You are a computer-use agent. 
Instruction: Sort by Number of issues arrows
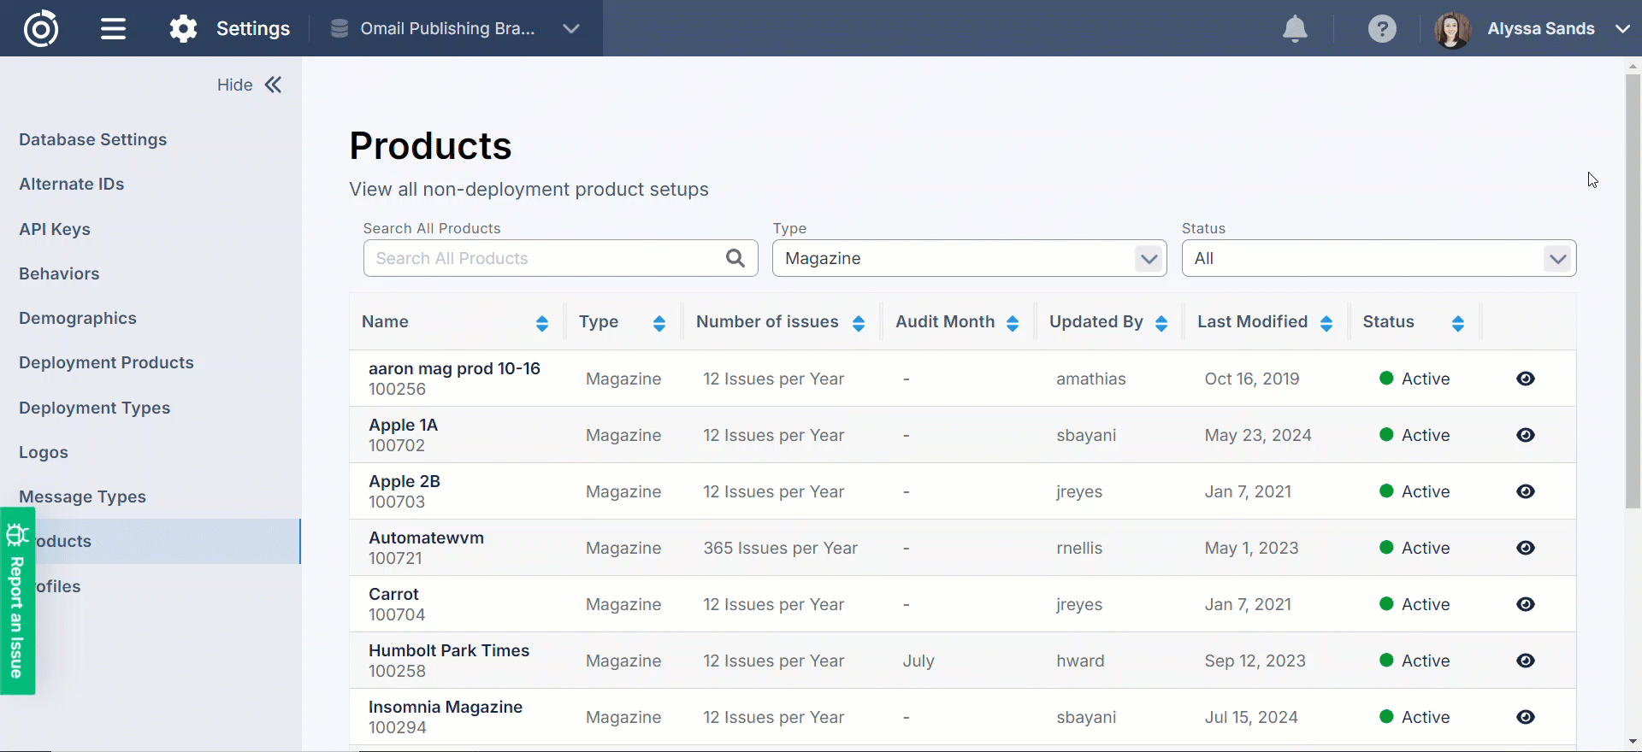click(859, 323)
